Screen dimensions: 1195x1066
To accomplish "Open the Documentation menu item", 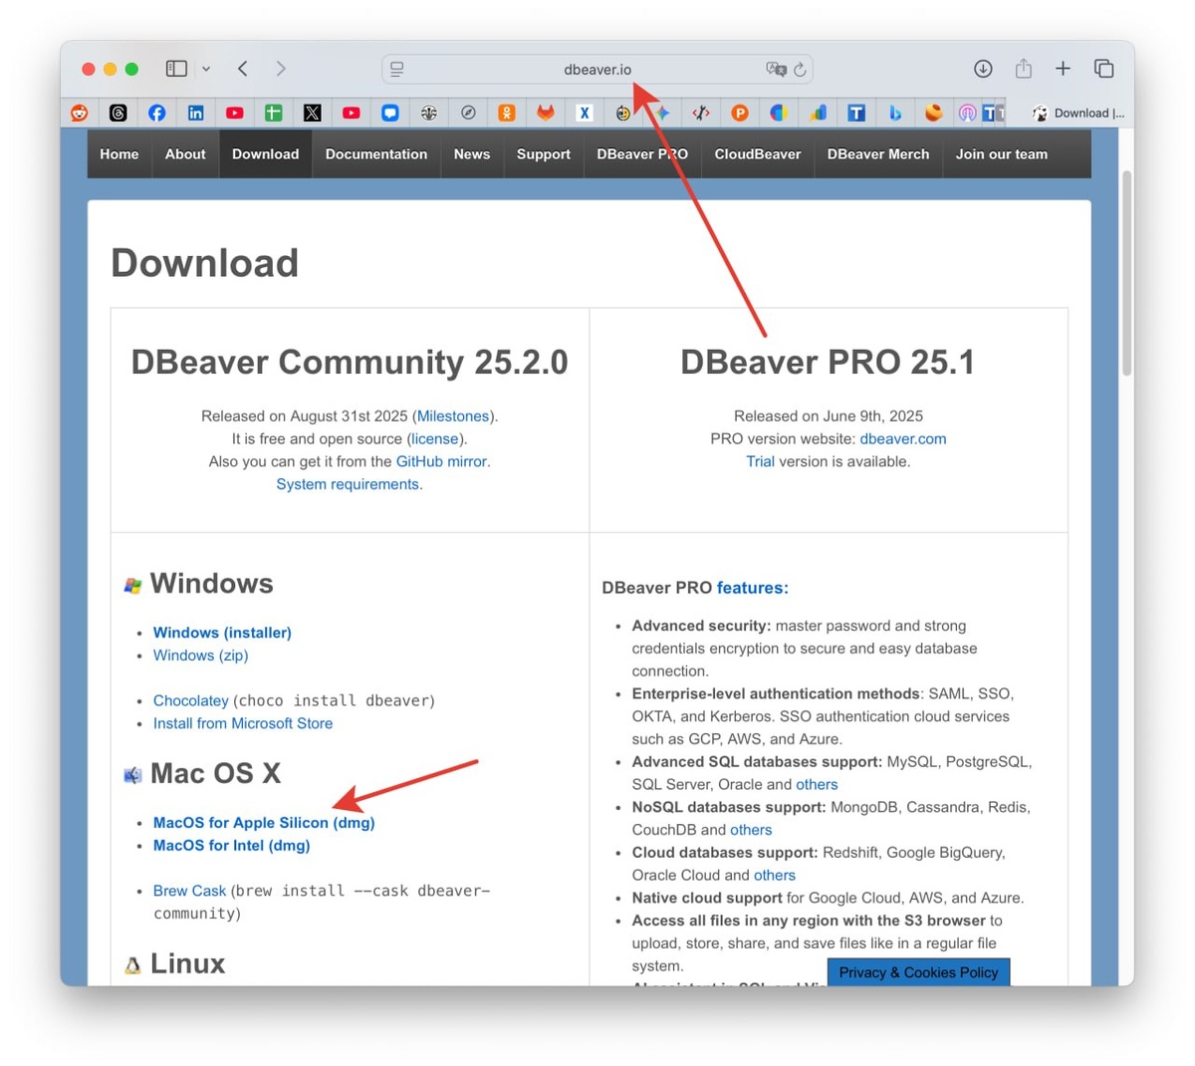I will [x=376, y=154].
